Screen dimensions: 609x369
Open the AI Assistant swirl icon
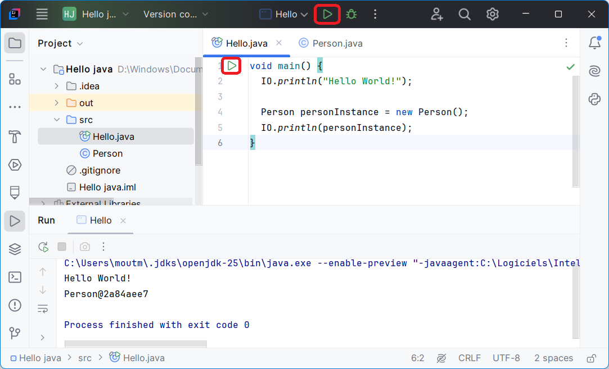[x=594, y=71]
